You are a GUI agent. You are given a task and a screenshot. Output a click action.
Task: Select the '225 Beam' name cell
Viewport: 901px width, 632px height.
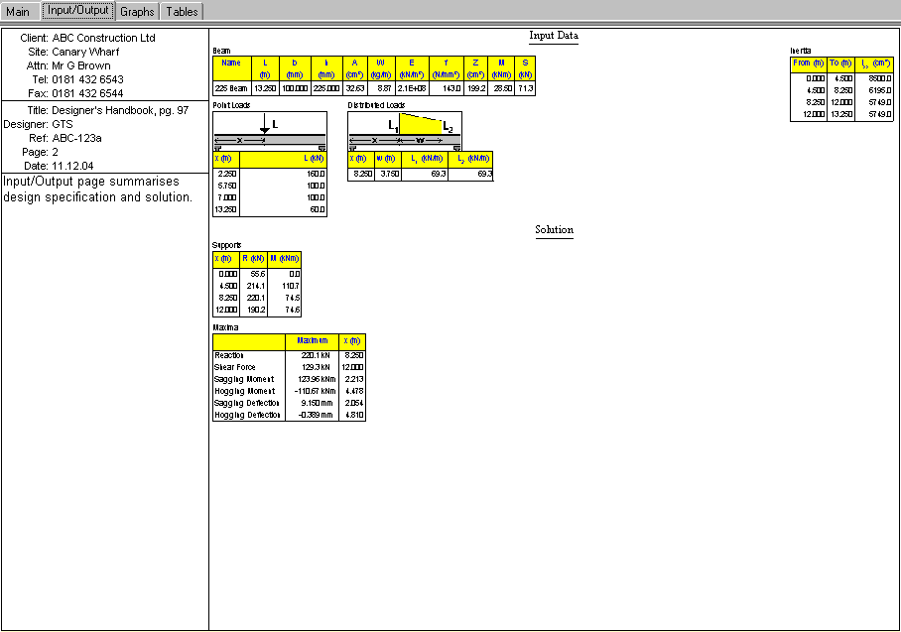point(231,88)
